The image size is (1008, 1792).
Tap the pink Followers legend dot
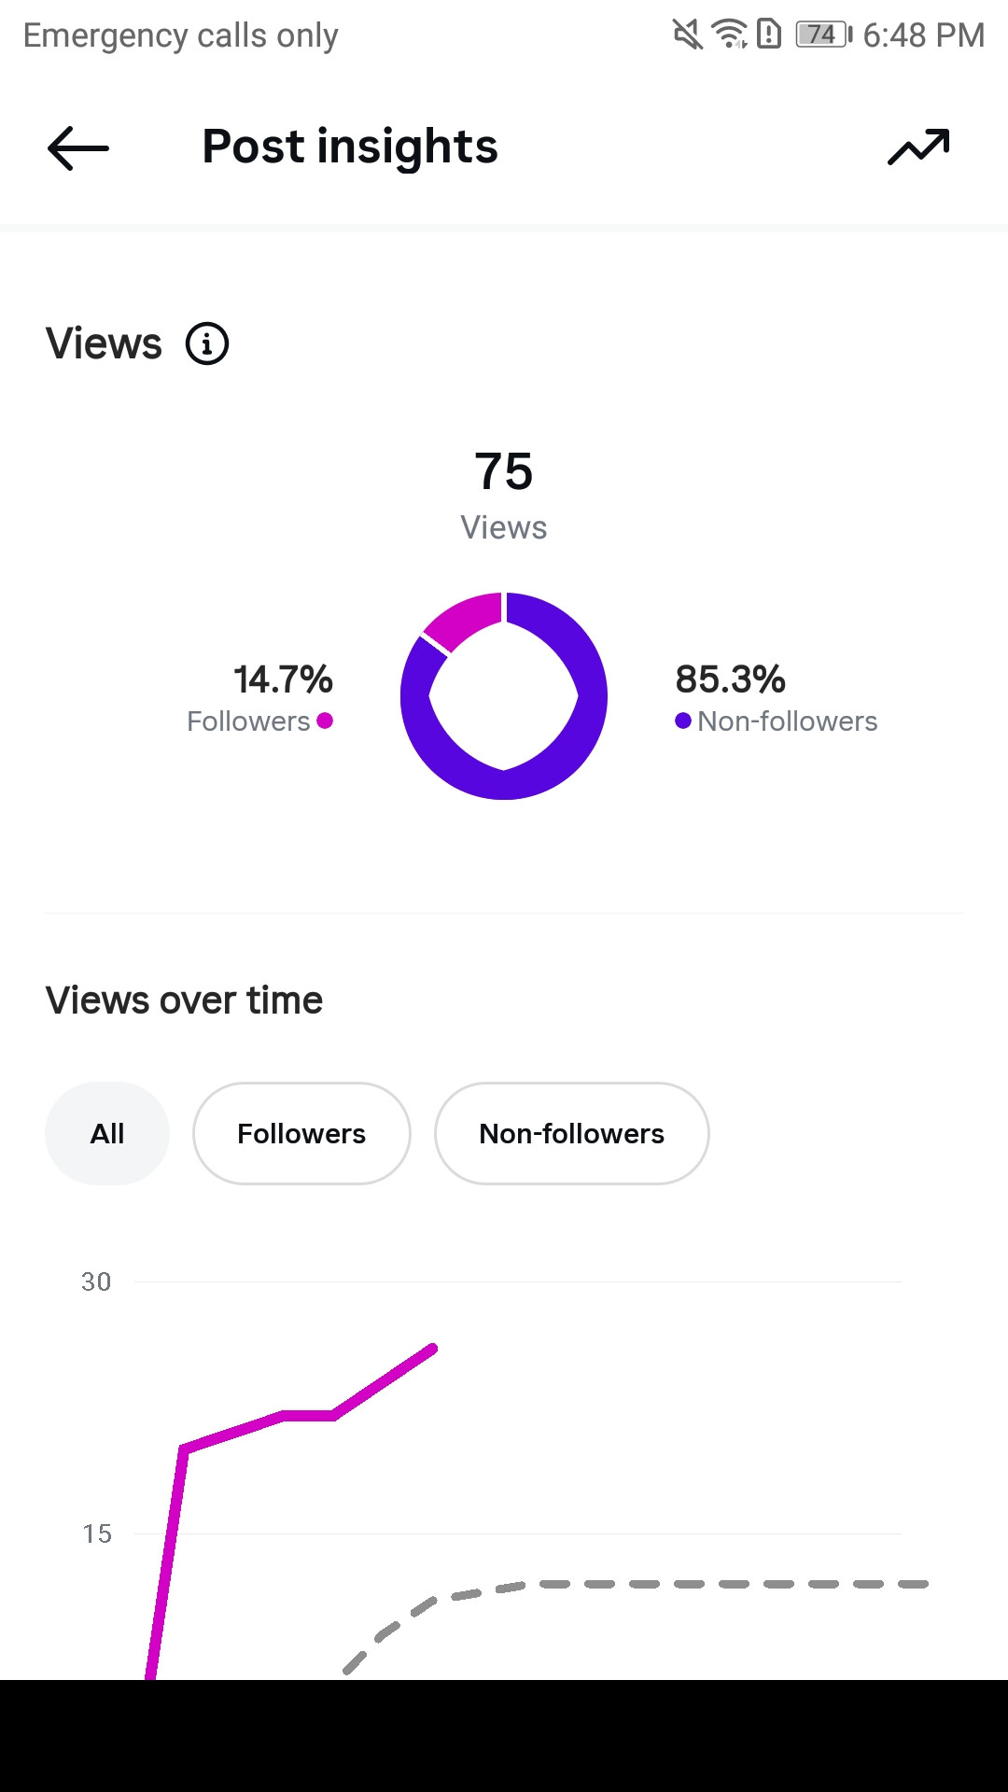(325, 721)
